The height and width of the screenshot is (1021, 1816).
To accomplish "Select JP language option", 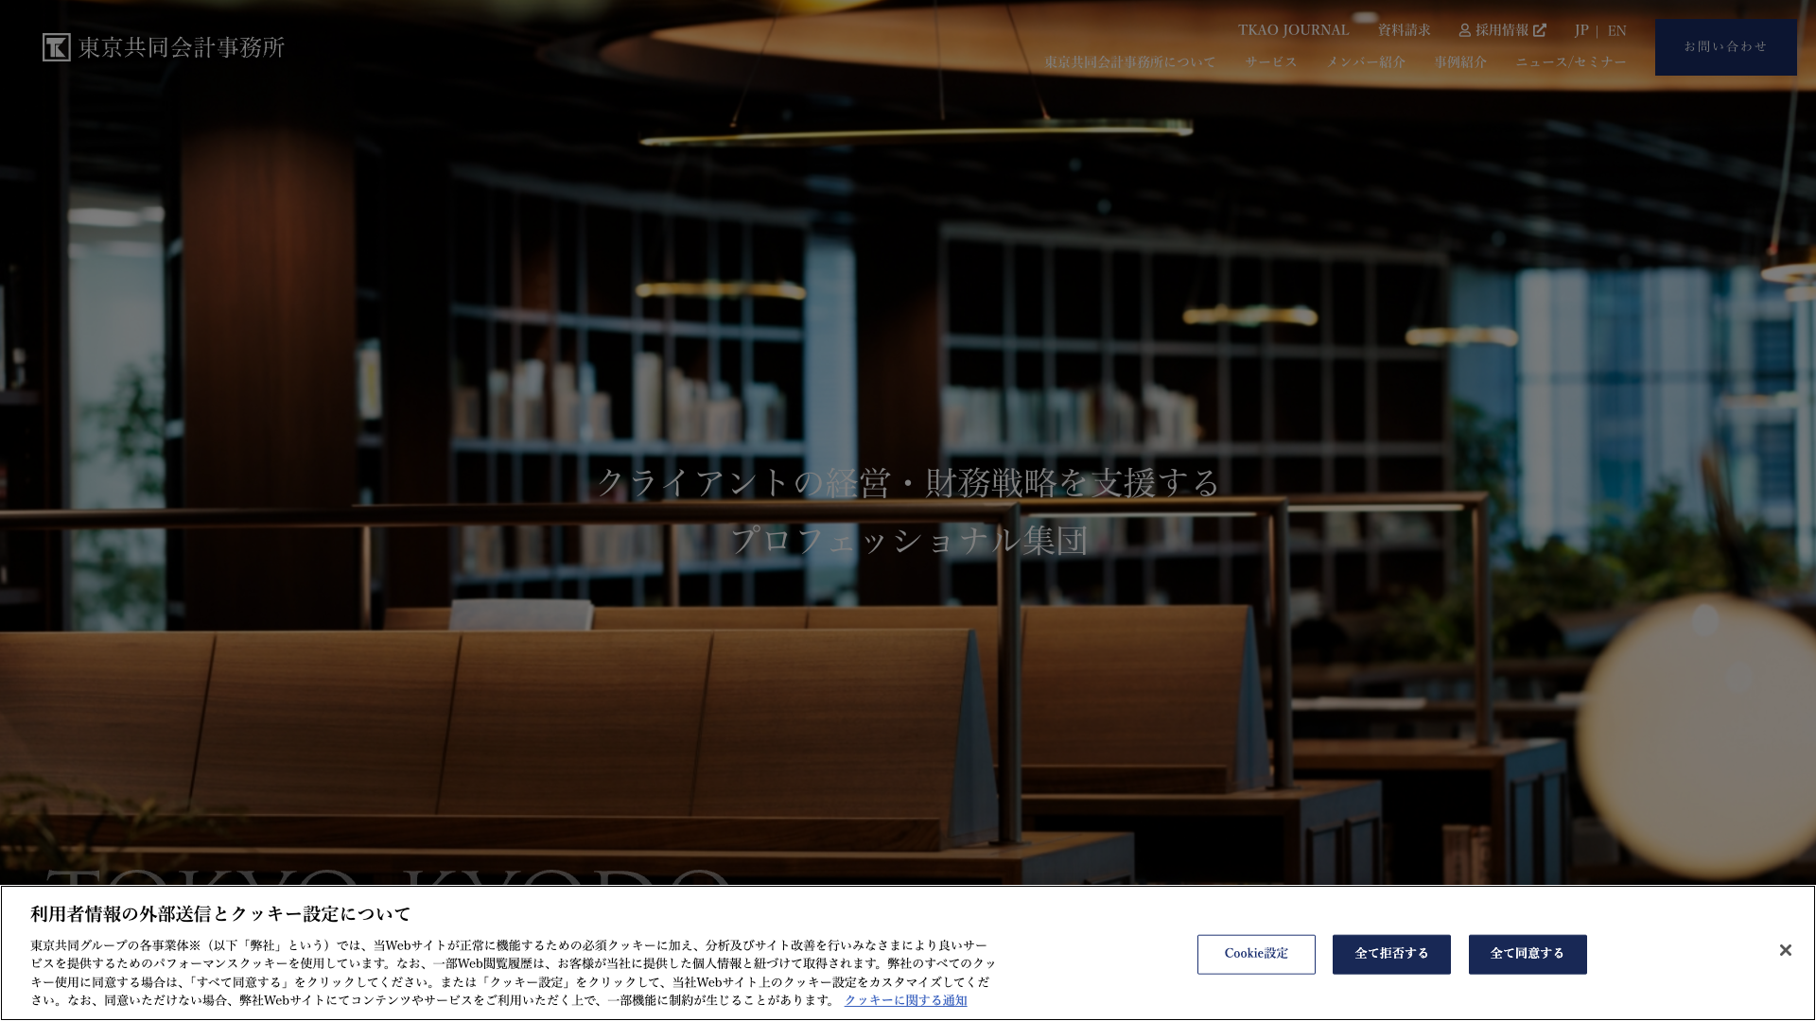I will click(1580, 30).
